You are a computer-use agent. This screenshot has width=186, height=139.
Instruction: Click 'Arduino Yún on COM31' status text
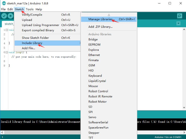click(x=168, y=137)
